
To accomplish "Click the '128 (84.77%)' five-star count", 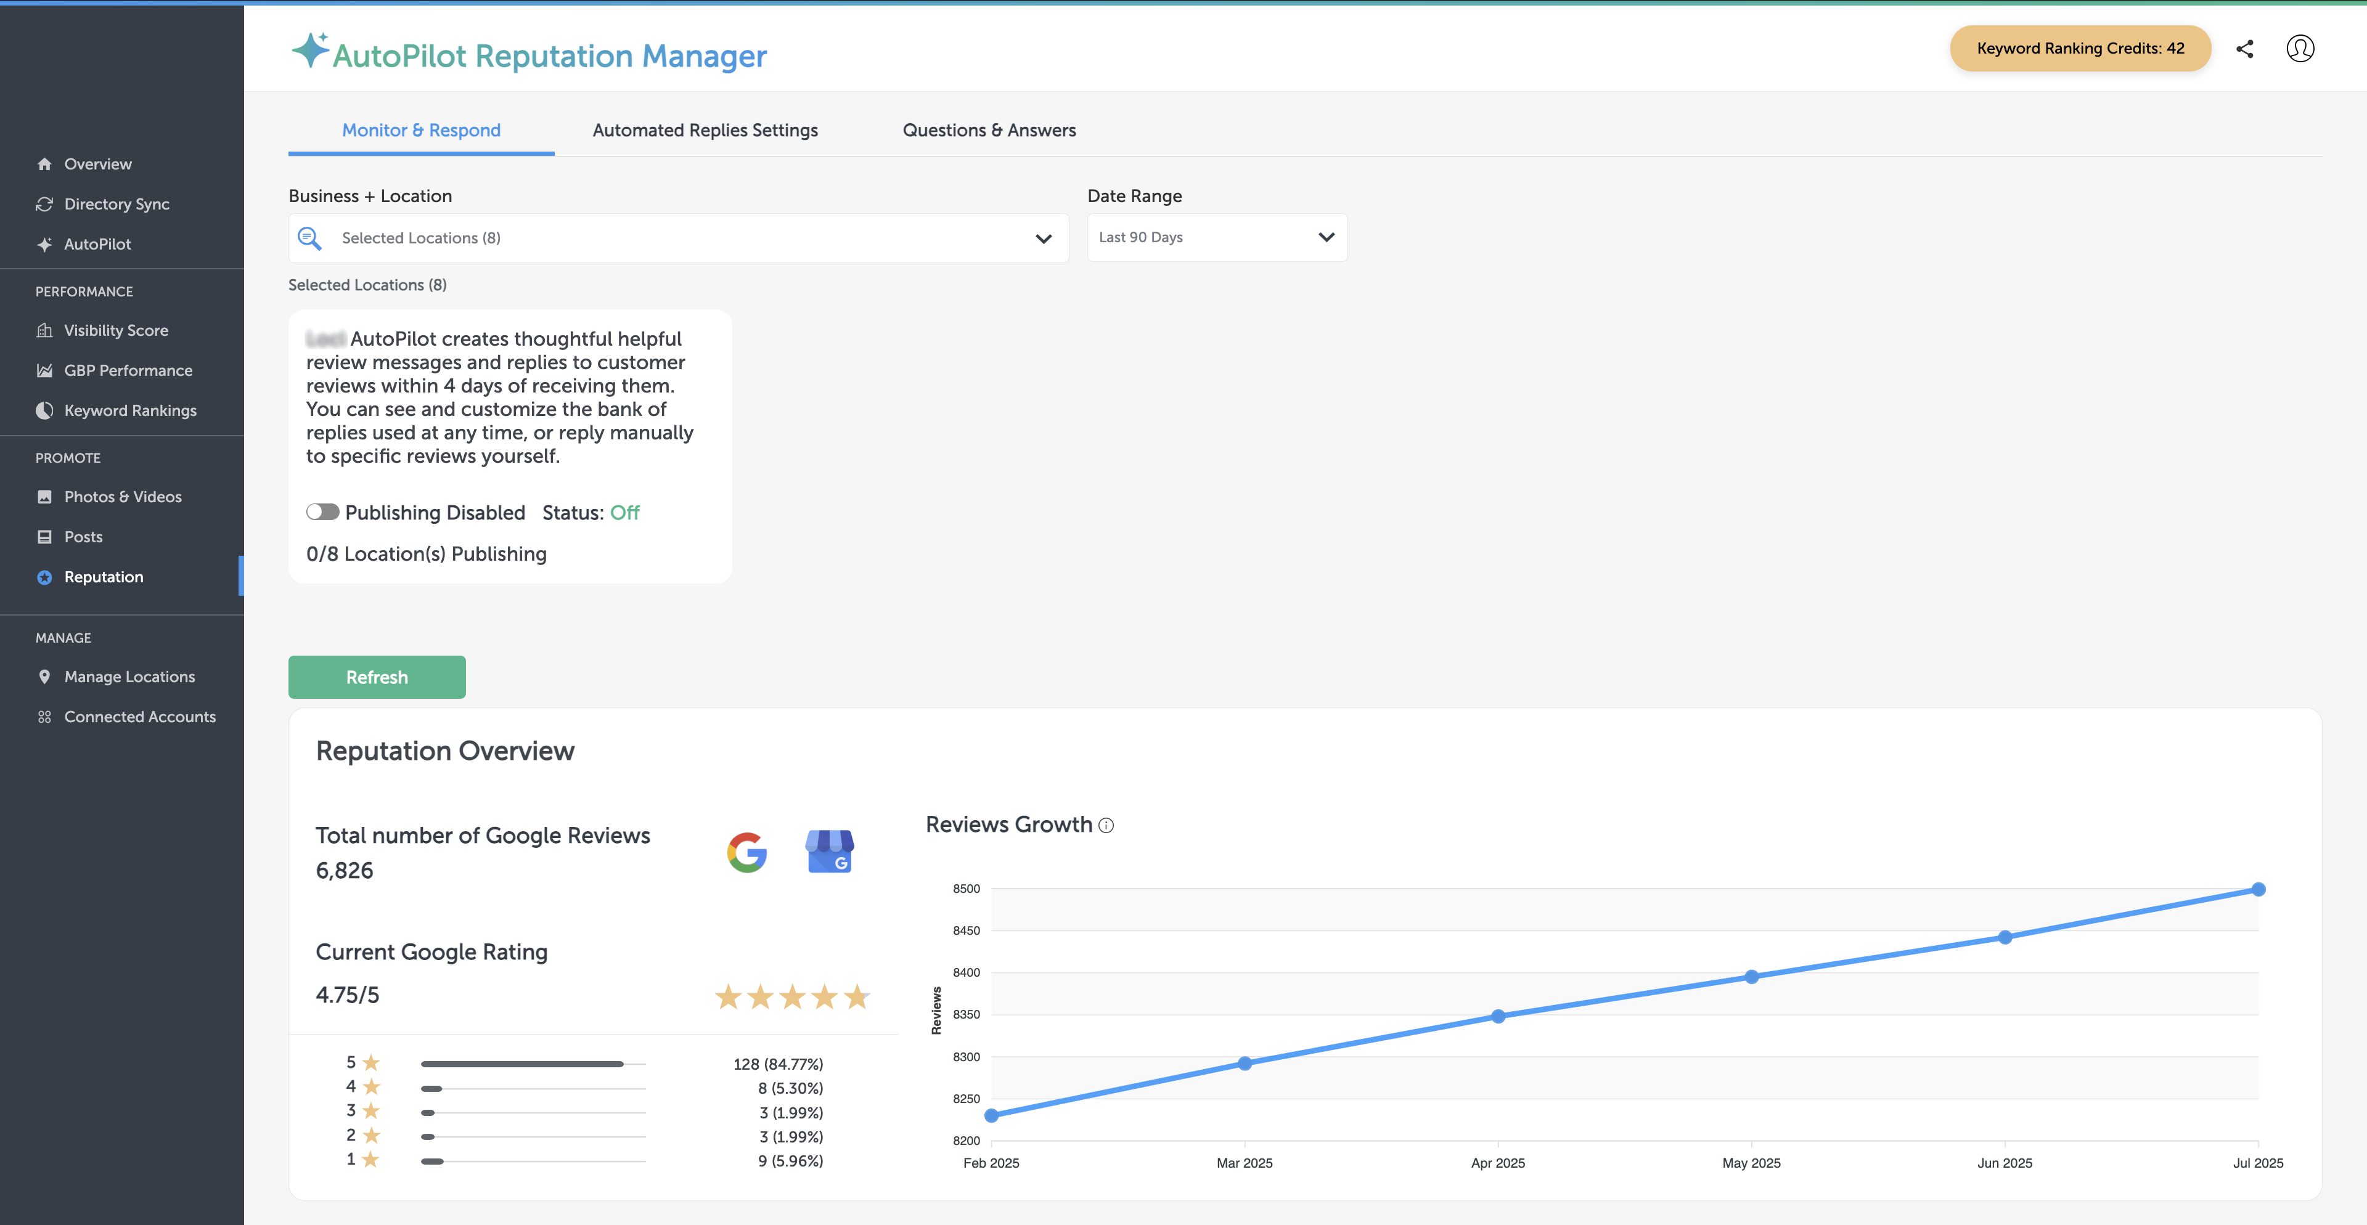I will 779,1064.
